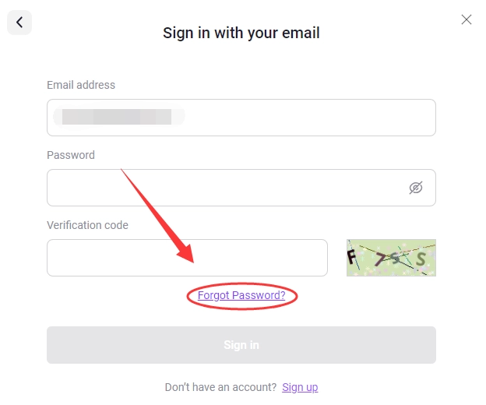486x405 pixels.
Task: Click the "Don't have an account?" text
Action: (x=220, y=387)
